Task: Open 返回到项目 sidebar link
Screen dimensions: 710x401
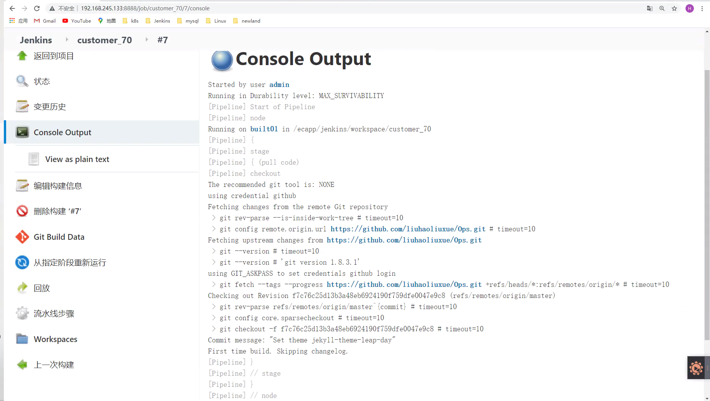Action: (54, 56)
